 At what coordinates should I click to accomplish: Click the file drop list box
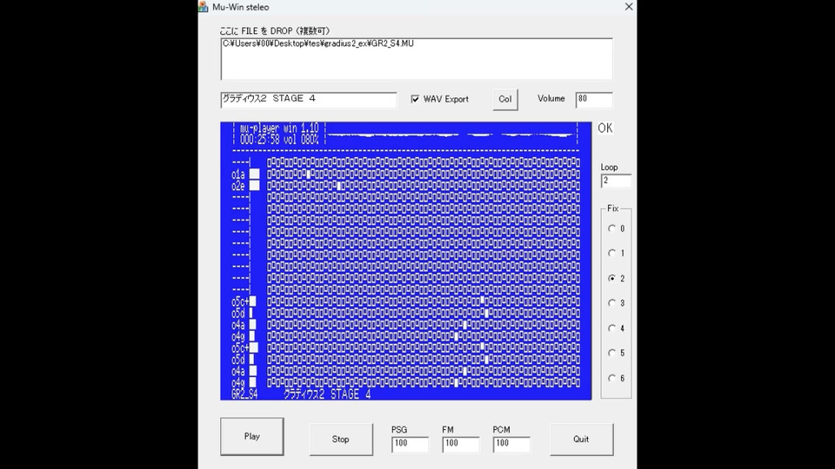(x=417, y=58)
